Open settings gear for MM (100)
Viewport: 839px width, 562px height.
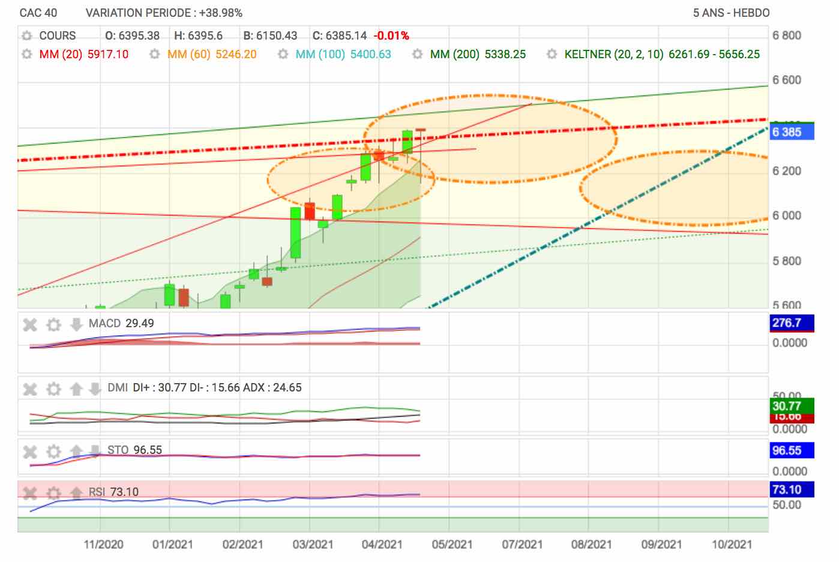pos(283,55)
